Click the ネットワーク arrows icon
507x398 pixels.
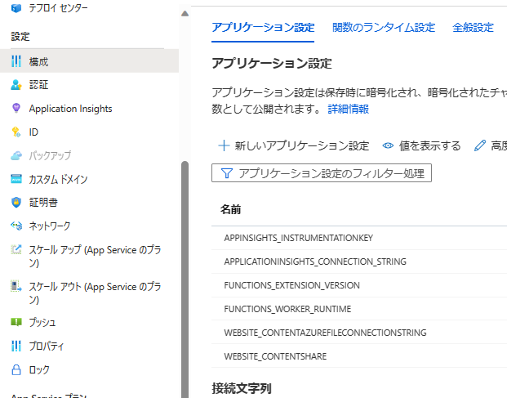coord(16,226)
